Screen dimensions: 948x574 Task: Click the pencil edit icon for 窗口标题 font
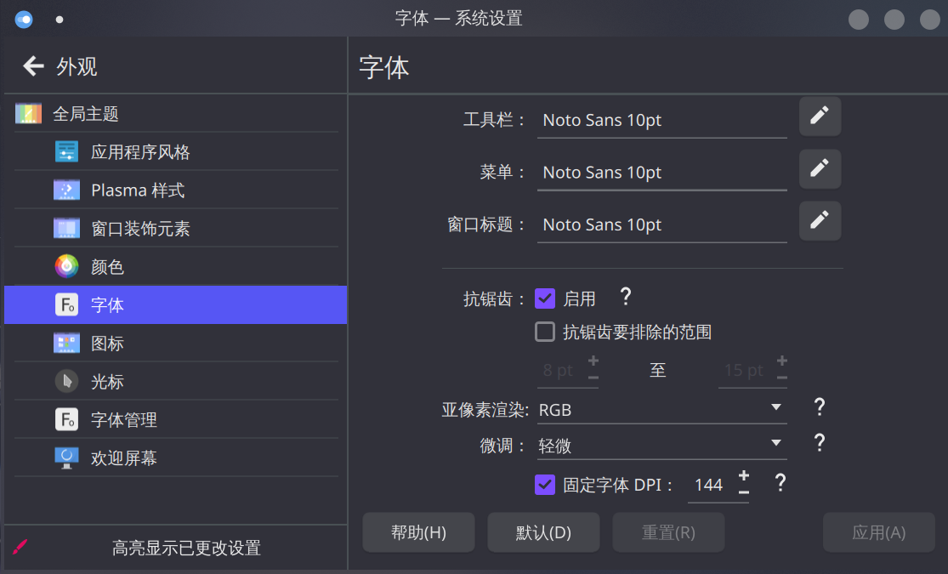pos(820,220)
